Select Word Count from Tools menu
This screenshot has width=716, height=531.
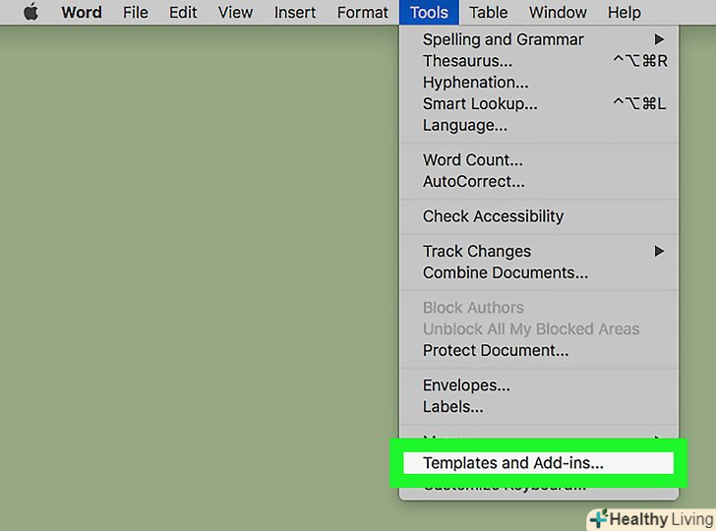(x=473, y=160)
